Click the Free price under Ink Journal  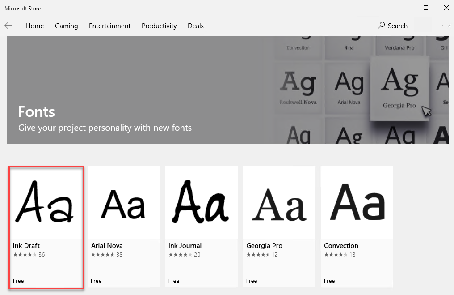click(174, 281)
